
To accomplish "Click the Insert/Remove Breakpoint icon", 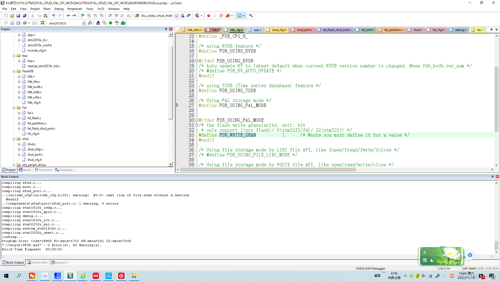I will pyautogui.click(x=208, y=16).
